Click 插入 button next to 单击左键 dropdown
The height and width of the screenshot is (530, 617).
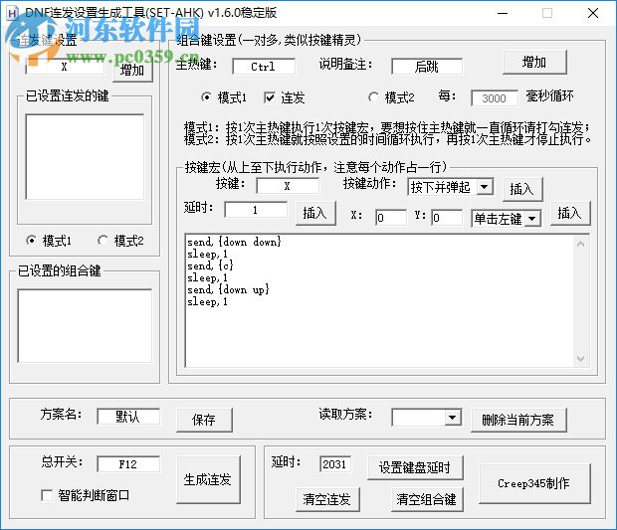570,213
